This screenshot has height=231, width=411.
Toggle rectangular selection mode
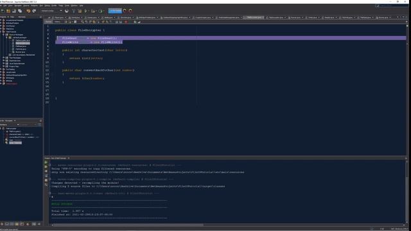pyautogui.click(x=98, y=22)
